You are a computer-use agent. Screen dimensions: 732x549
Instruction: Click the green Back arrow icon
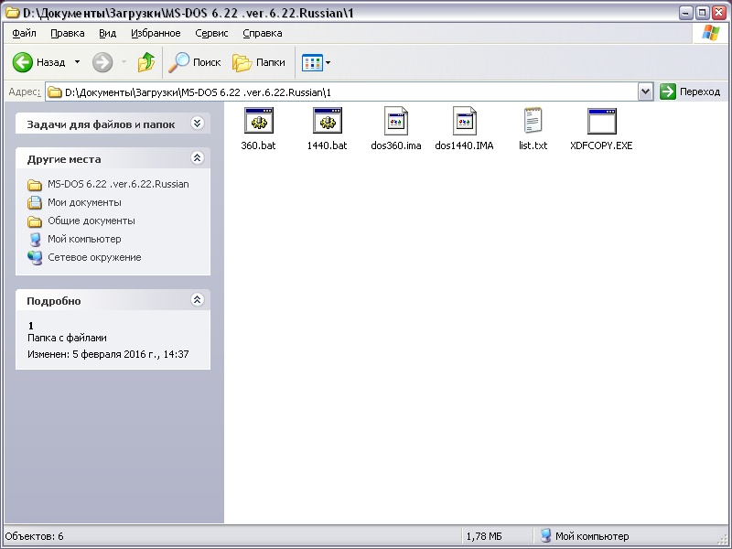(22, 62)
